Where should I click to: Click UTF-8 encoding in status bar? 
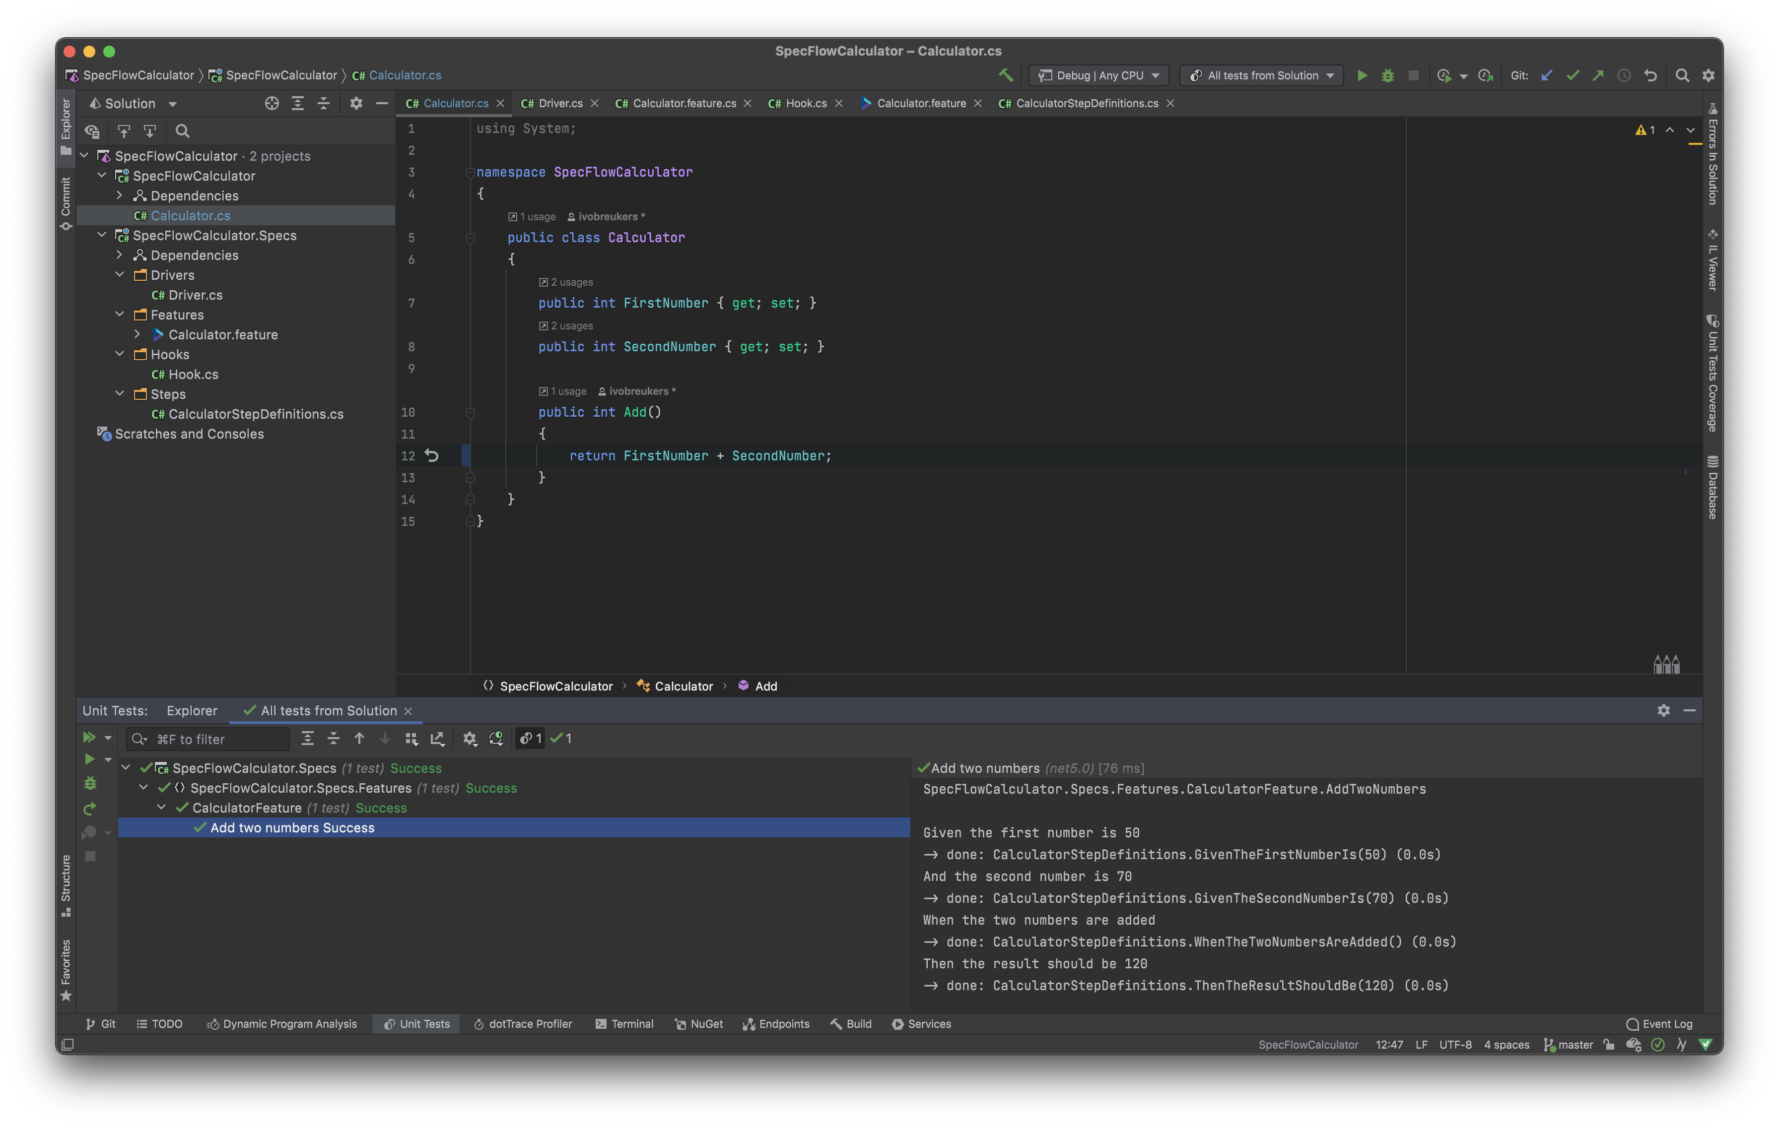click(1455, 1045)
